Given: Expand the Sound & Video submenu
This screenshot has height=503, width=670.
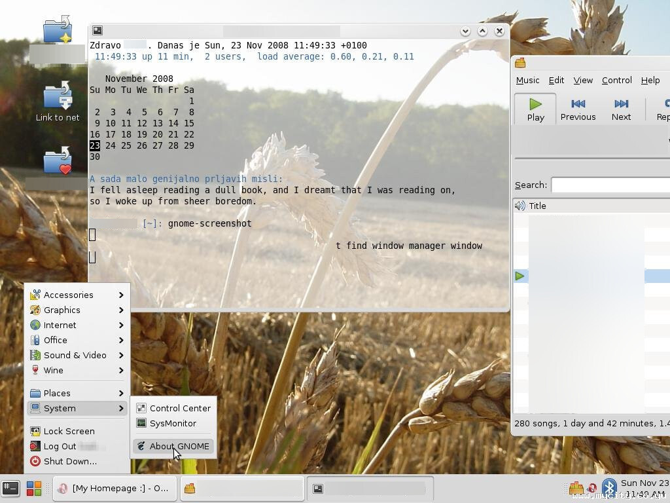Looking at the screenshot, I should [x=75, y=355].
